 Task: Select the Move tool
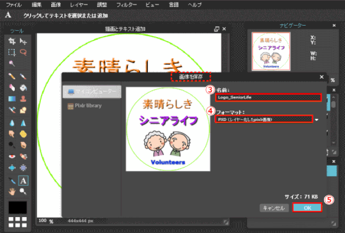tap(23, 41)
